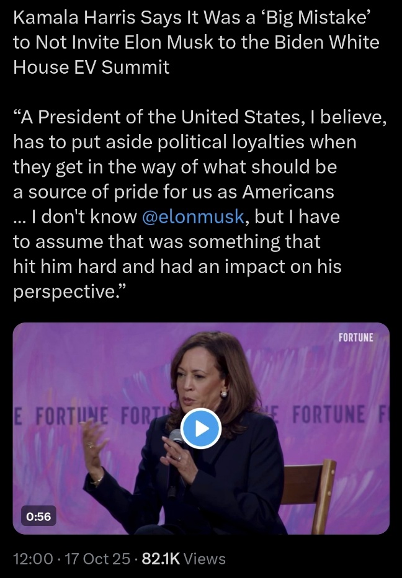
Task: Click the FORTUNE watermark in video corner
Action: click(355, 338)
